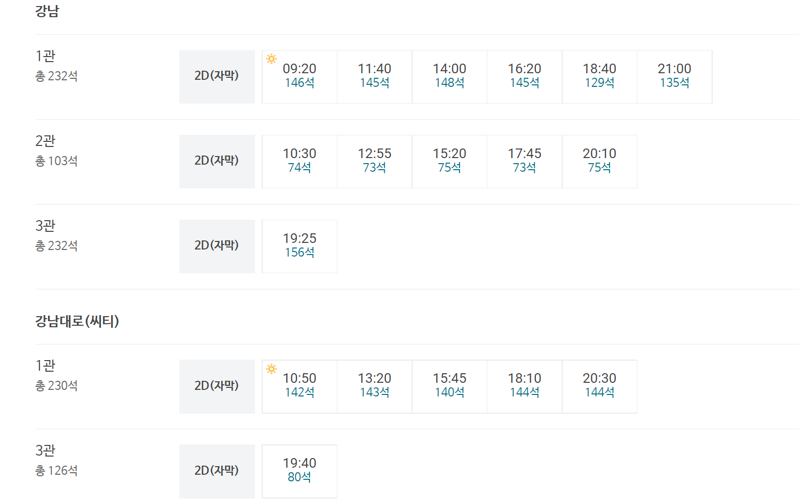The height and width of the screenshot is (501, 799).
Task: Pick the 12:55 showtime with 73석
Action: (x=375, y=162)
